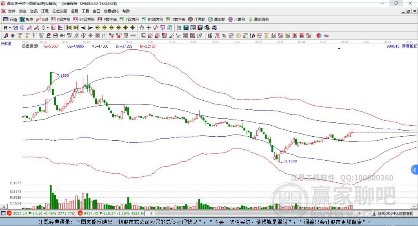Select the red target circle tool
The width and height of the screenshot is (418, 226).
[83, 36]
